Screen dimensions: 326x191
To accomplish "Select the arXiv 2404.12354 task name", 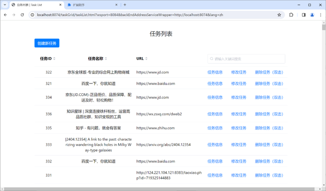I will 98,145.
